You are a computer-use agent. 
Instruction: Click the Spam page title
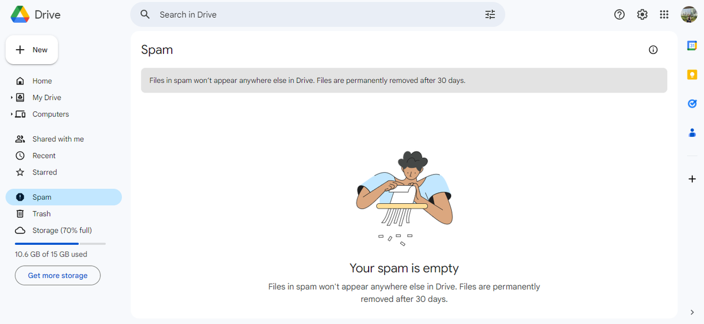157,50
